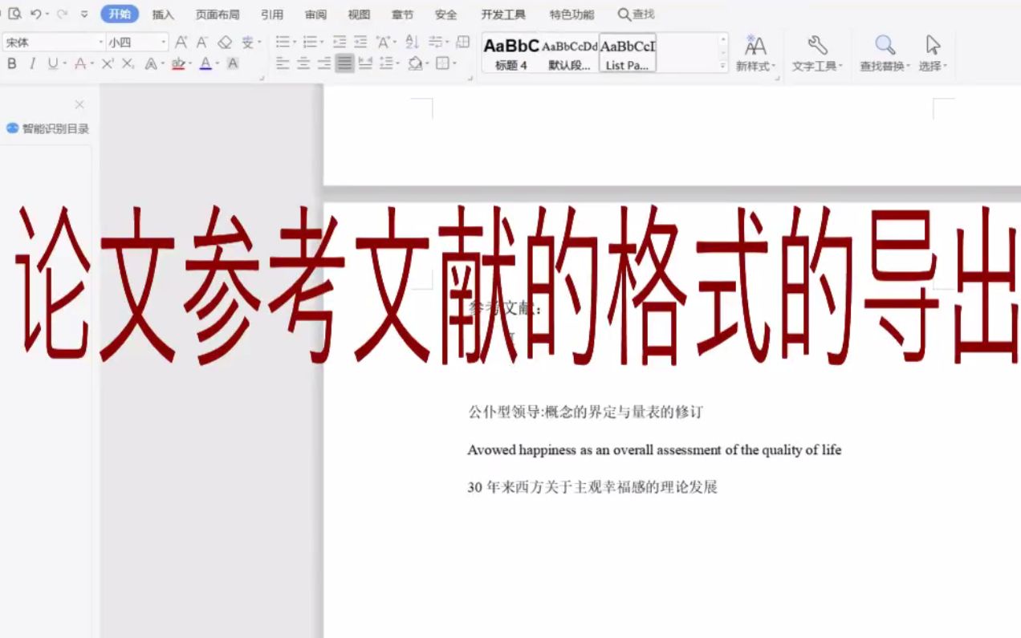Open the 查找替换 (Find and Replace) tool
This screenshot has height=638, width=1021.
click(884, 52)
